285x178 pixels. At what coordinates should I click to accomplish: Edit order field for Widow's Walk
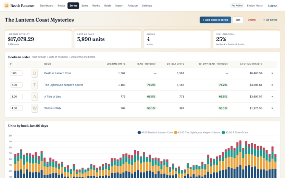click(16, 108)
